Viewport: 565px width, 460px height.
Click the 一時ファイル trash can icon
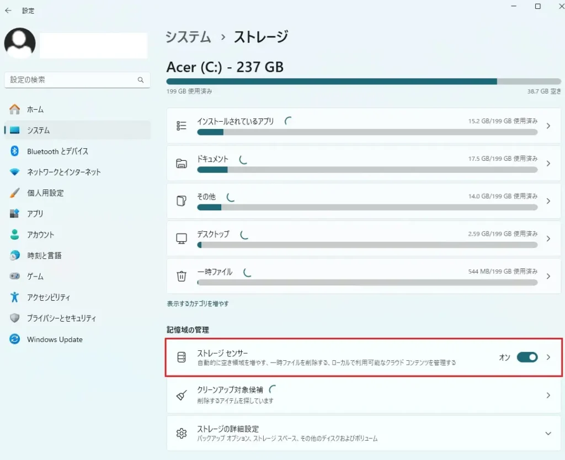tap(181, 276)
